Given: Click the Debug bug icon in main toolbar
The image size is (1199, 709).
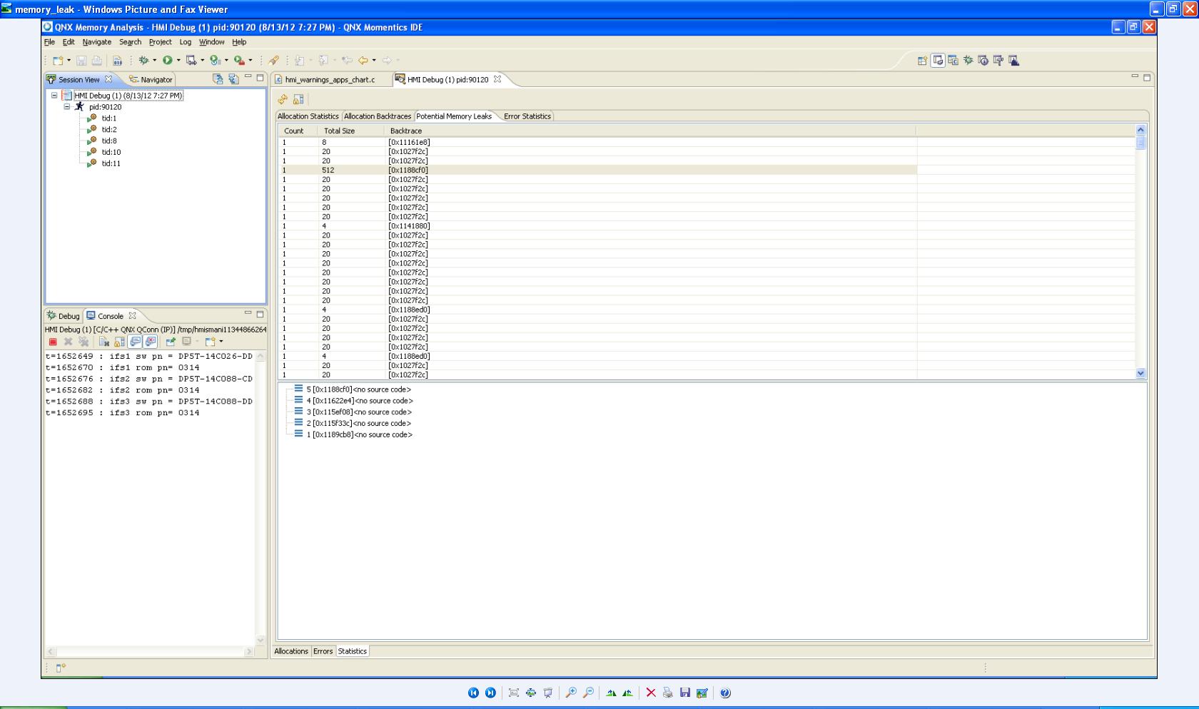Looking at the screenshot, I should coord(143,61).
